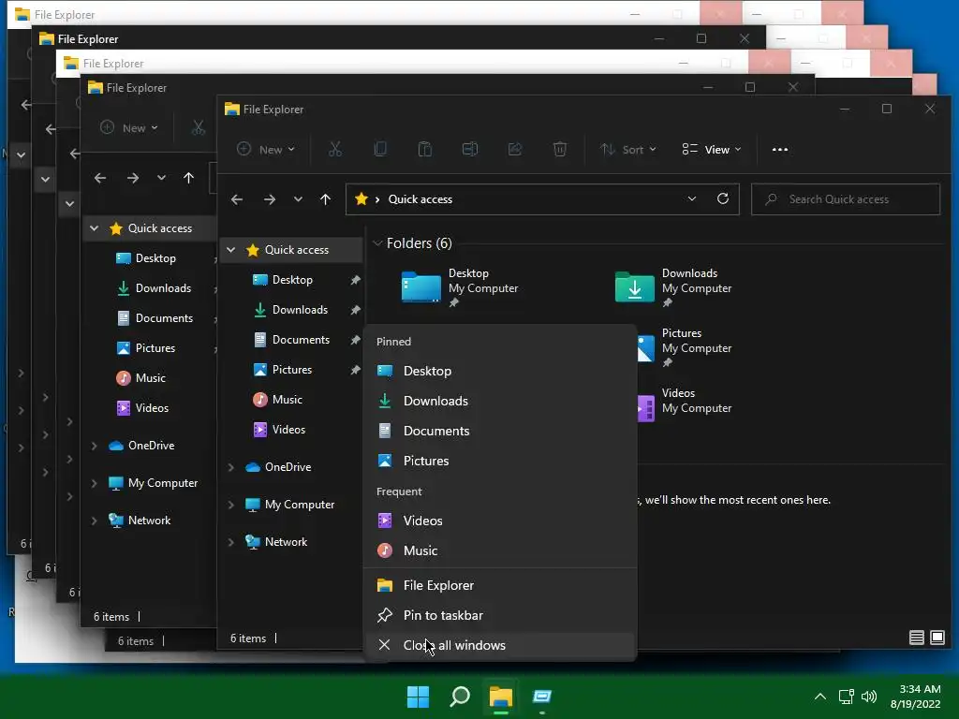Select Network in second window sidebar

(x=149, y=521)
